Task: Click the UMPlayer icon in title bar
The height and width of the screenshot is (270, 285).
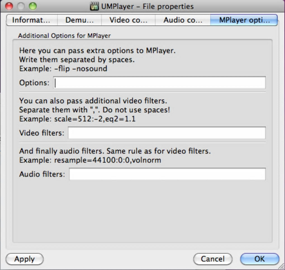Action: [x=94, y=6]
